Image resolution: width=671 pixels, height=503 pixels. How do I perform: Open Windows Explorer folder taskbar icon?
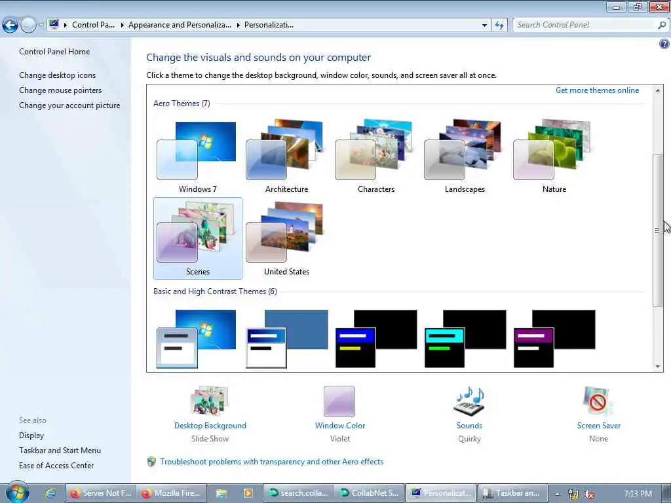click(221, 493)
